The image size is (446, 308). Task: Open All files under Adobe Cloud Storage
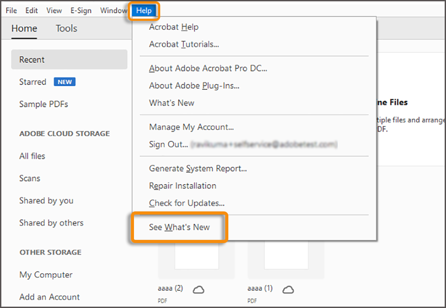[32, 156]
